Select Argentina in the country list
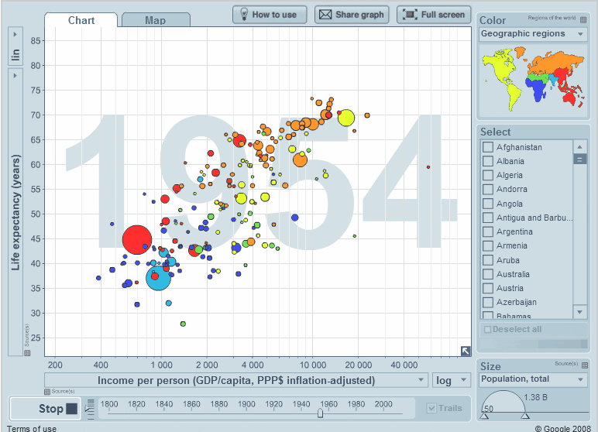The image size is (598, 432). [487, 231]
